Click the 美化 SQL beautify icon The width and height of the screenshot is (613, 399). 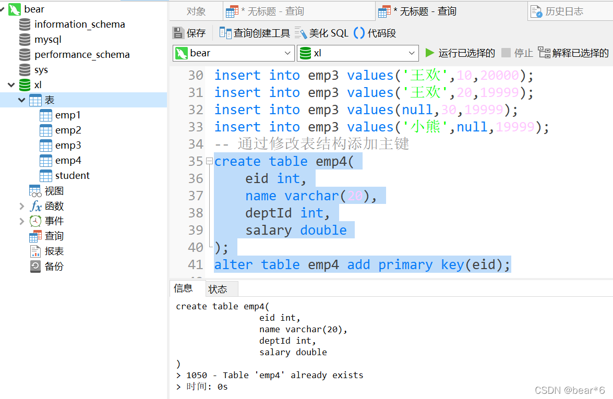tap(301, 33)
